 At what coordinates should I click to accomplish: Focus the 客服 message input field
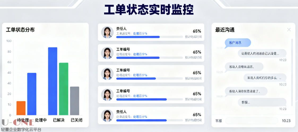251,121
